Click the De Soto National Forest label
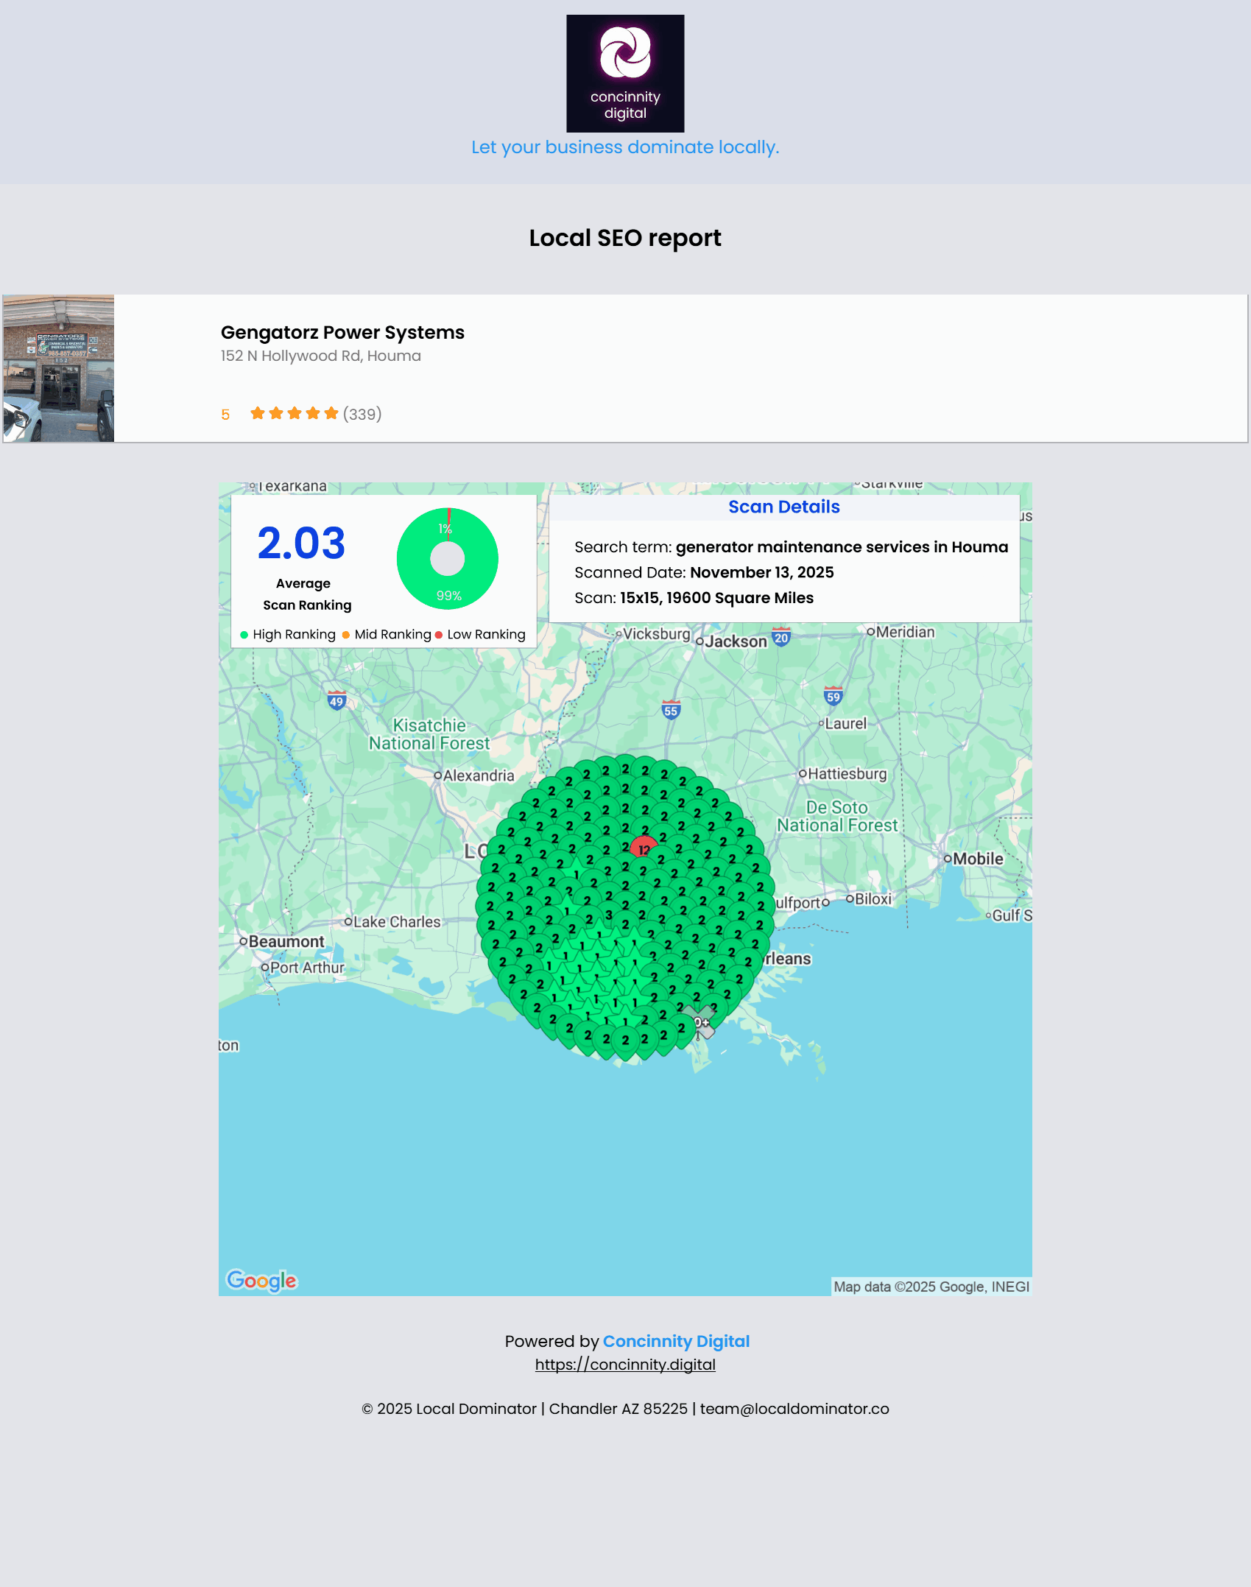 coord(838,817)
